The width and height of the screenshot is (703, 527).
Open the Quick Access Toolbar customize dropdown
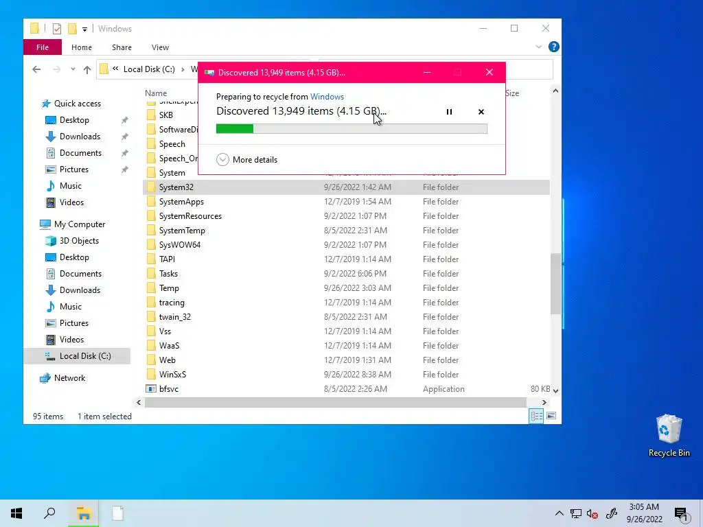(x=84, y=30)
